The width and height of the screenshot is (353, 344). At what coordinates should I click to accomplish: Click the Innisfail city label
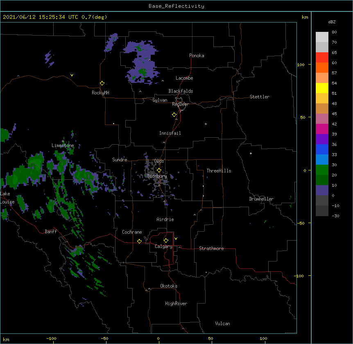pos(170,133)
